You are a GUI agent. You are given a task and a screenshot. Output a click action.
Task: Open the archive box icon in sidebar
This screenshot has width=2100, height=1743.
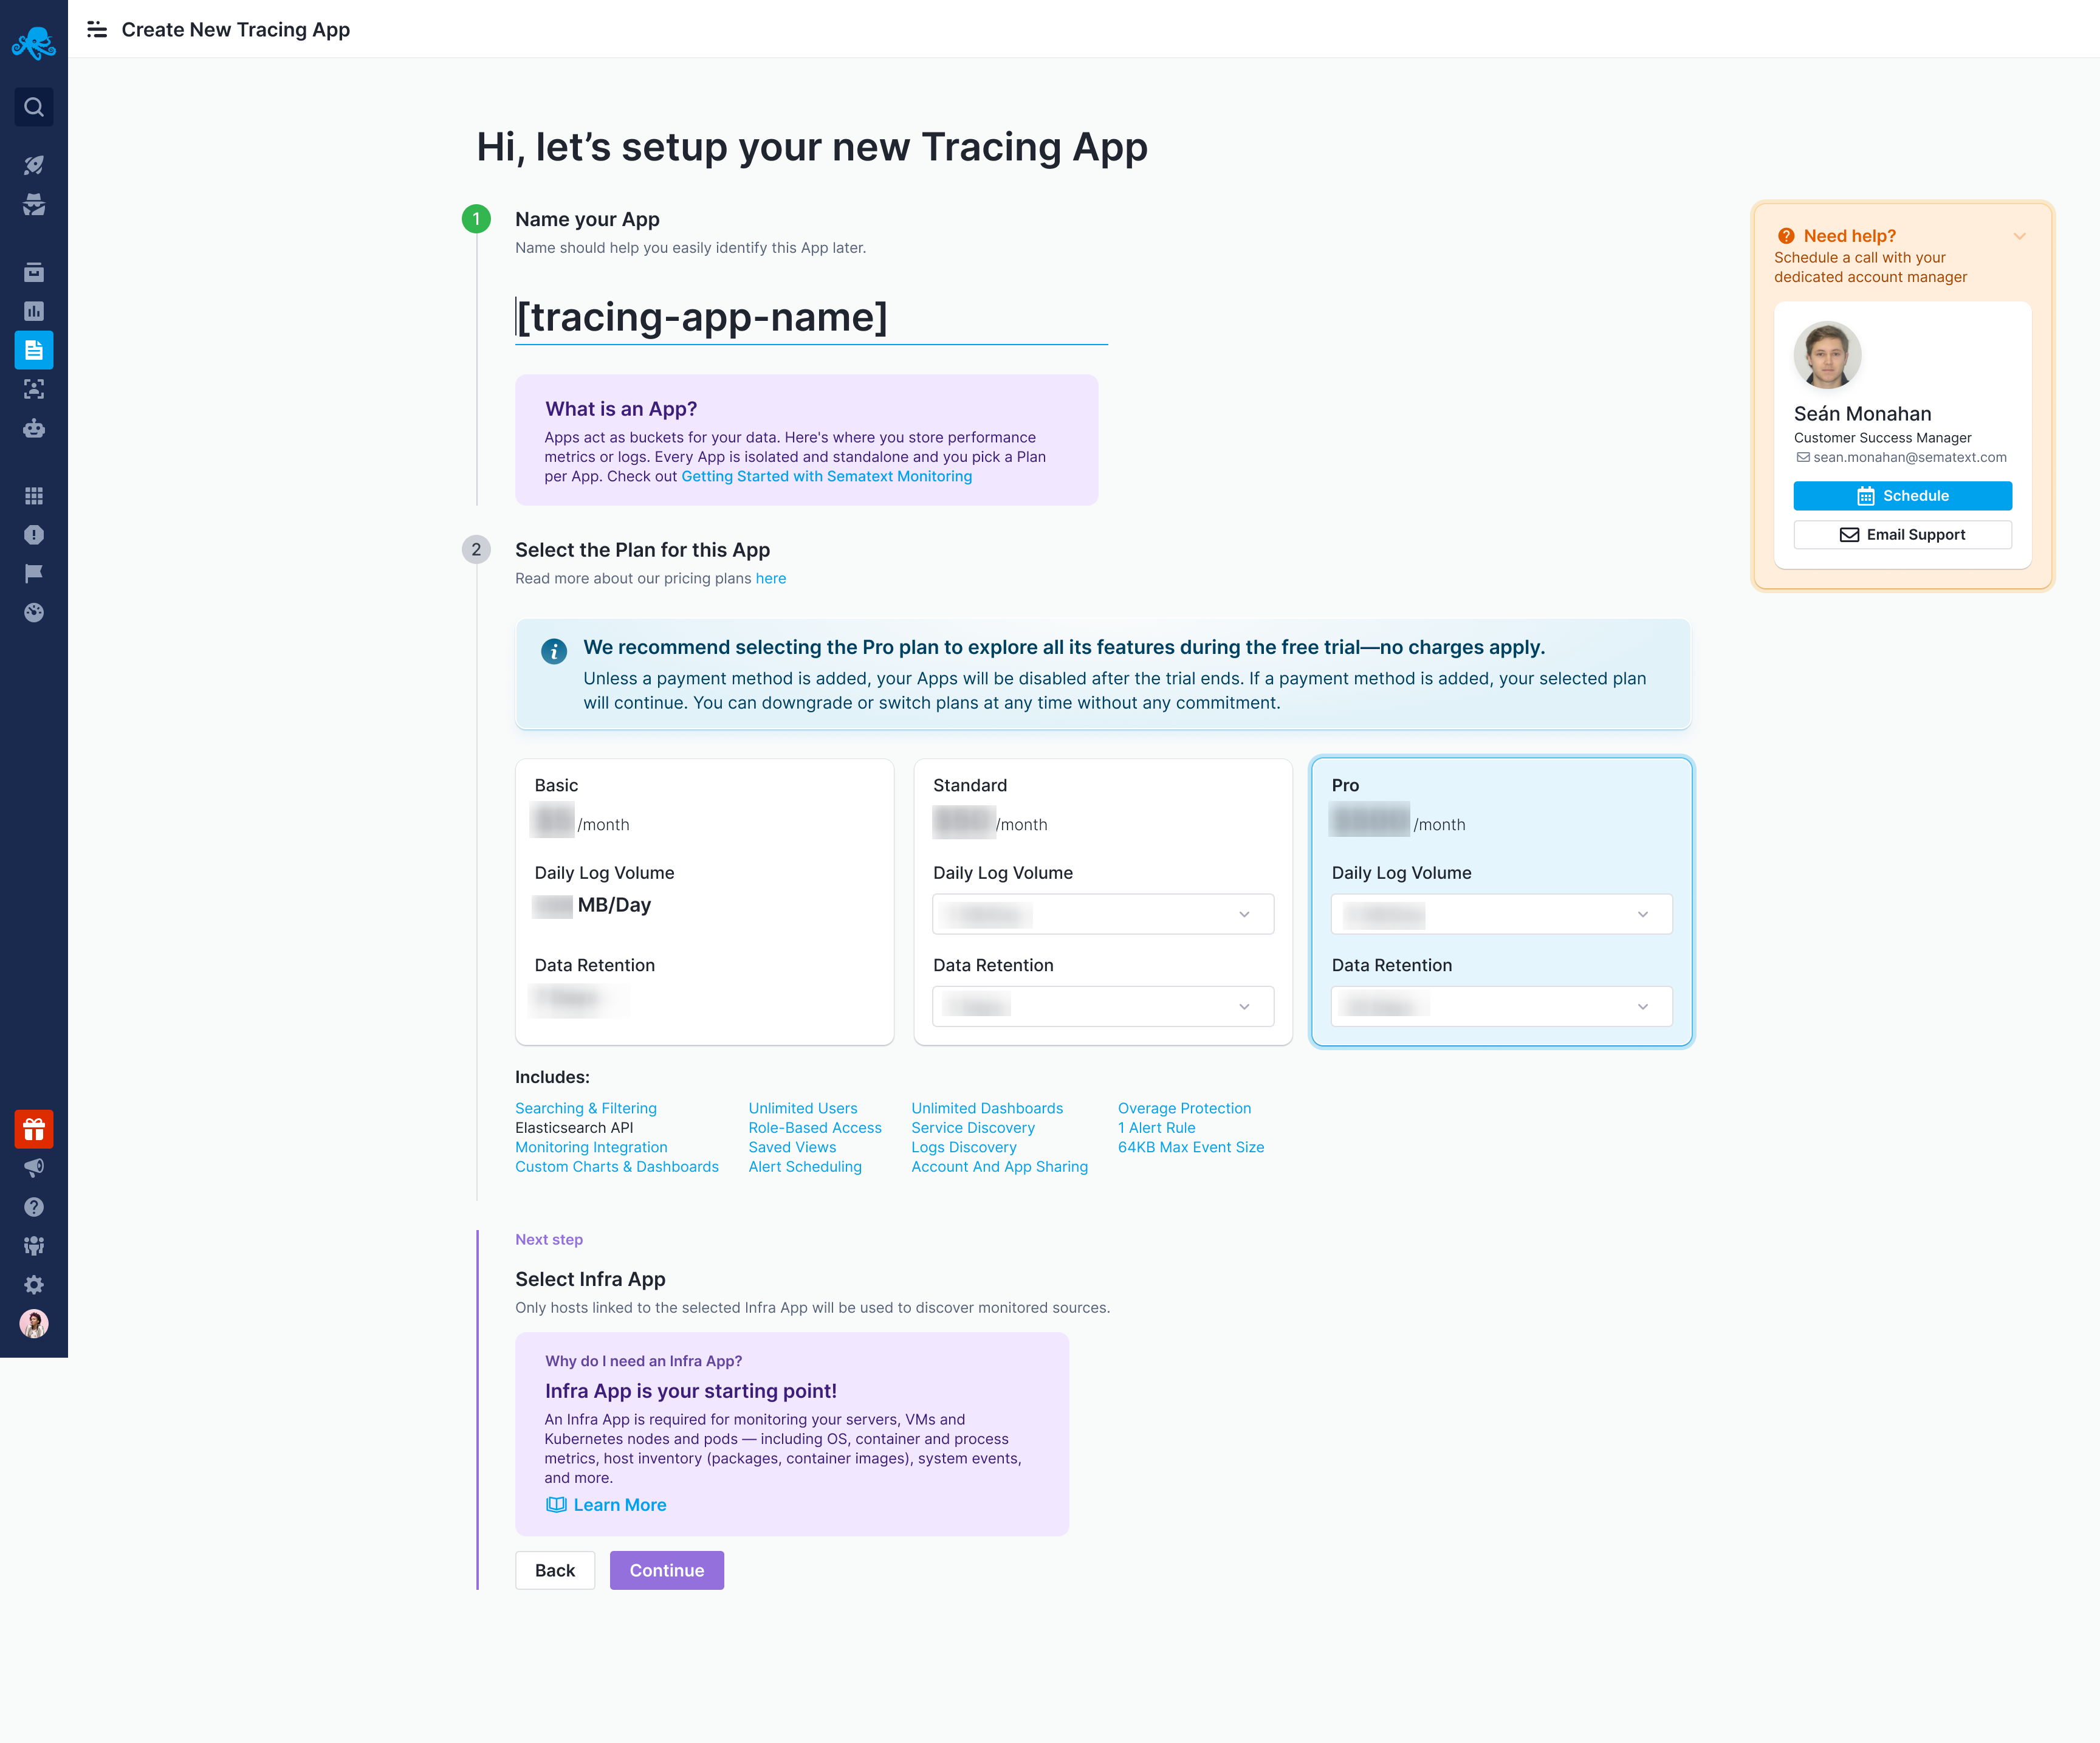[x=34, y=272]
